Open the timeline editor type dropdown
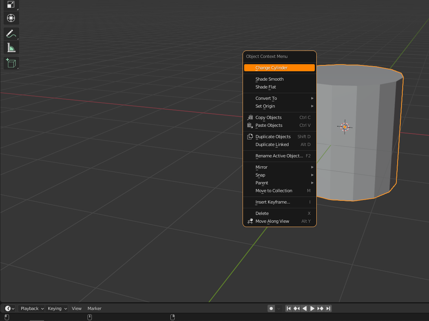 9,308
